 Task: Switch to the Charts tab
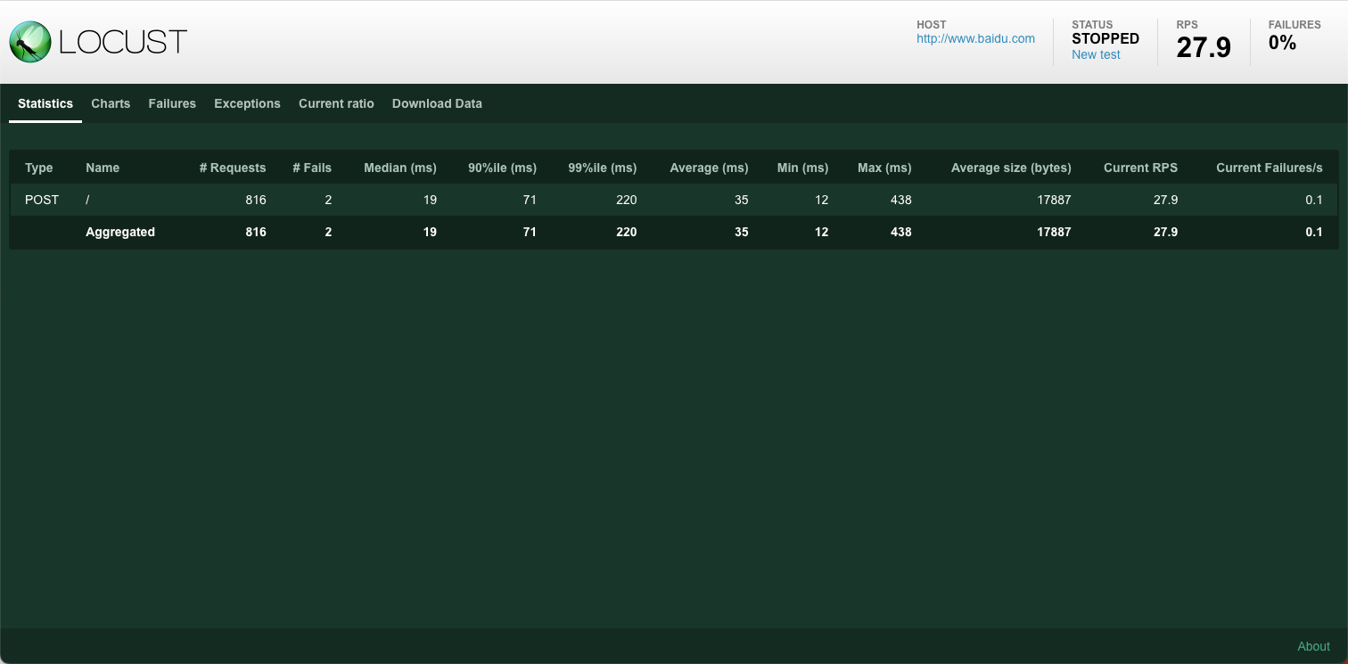[111, 103]
